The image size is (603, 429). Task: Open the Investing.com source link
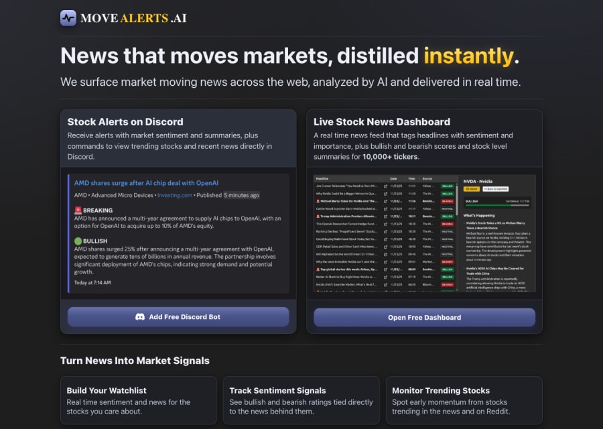174,195
